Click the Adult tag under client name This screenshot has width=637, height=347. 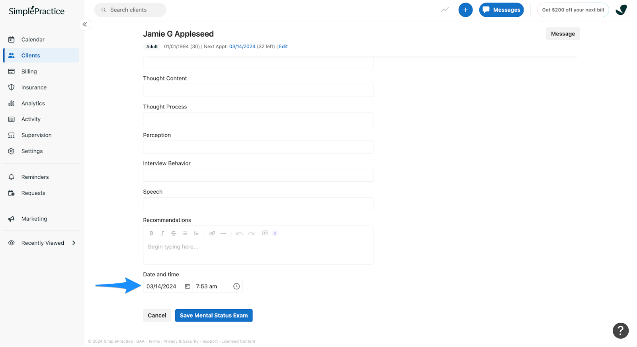pos(152,47)
